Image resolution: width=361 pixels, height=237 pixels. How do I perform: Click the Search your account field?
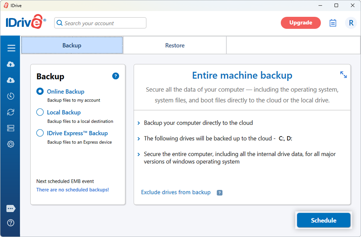coord(100,23)
